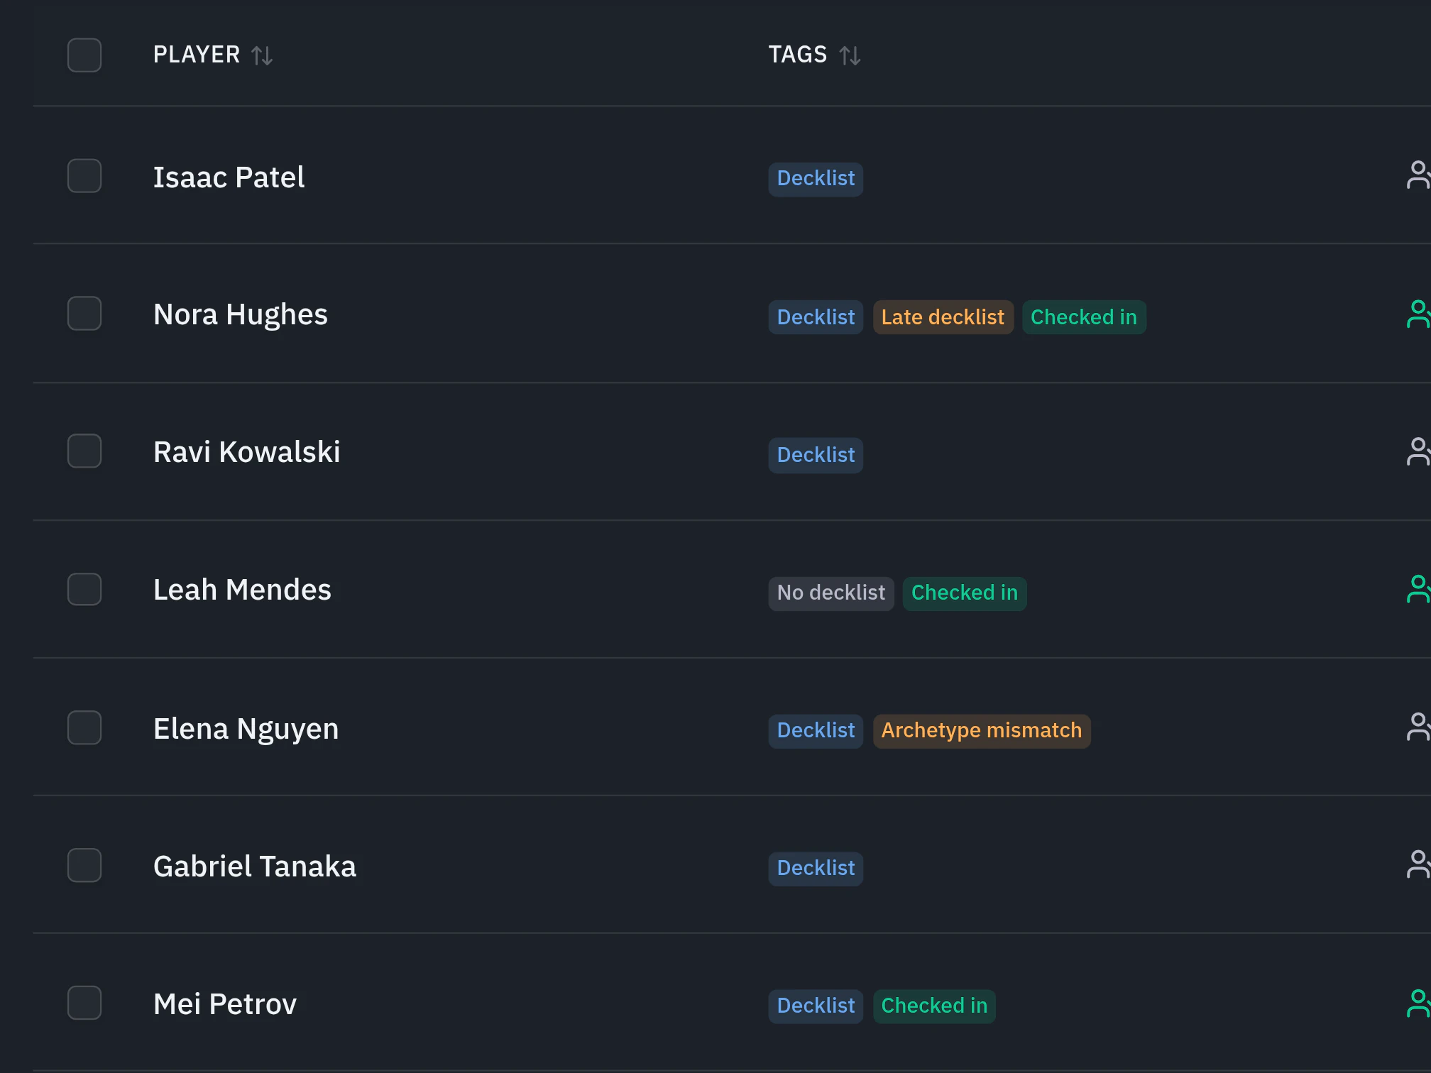Image resolution: width=1431 pixels, height=1073 pixels.
Task: Check the box for Mei Petrov
Action: click(84, 1003)
